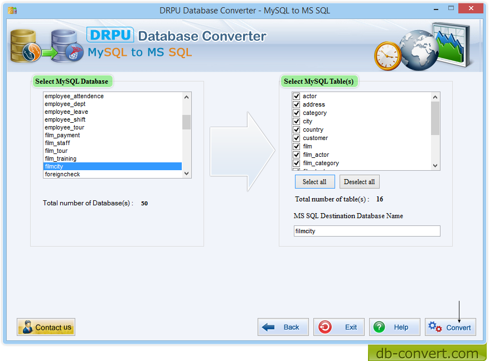Toggle the film_category table checkbox
Screen dimensions: 489x361
(x=296, y=163)
